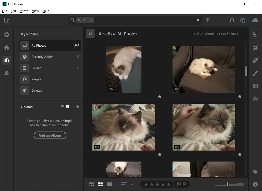Check cloud sync status icon
Screen dimensions: 262x191
click(255, 20)
